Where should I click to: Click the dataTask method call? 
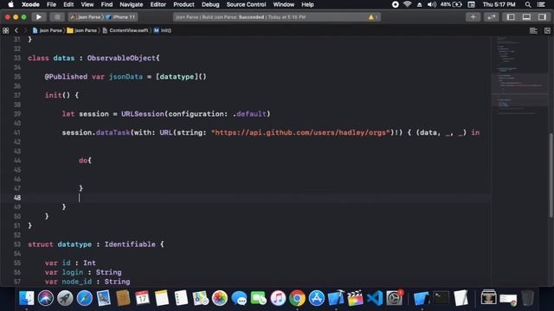click(113, 132)
